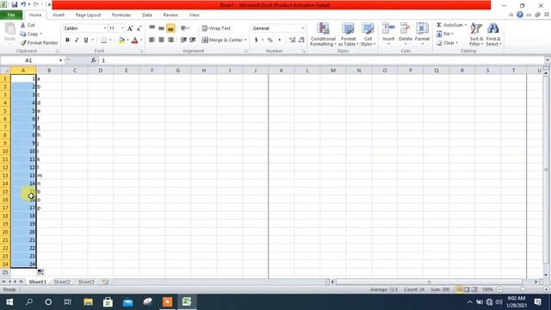551x310 pixels.
Task: Decrease font size with Shrink Font
Action: pos(139,28)
